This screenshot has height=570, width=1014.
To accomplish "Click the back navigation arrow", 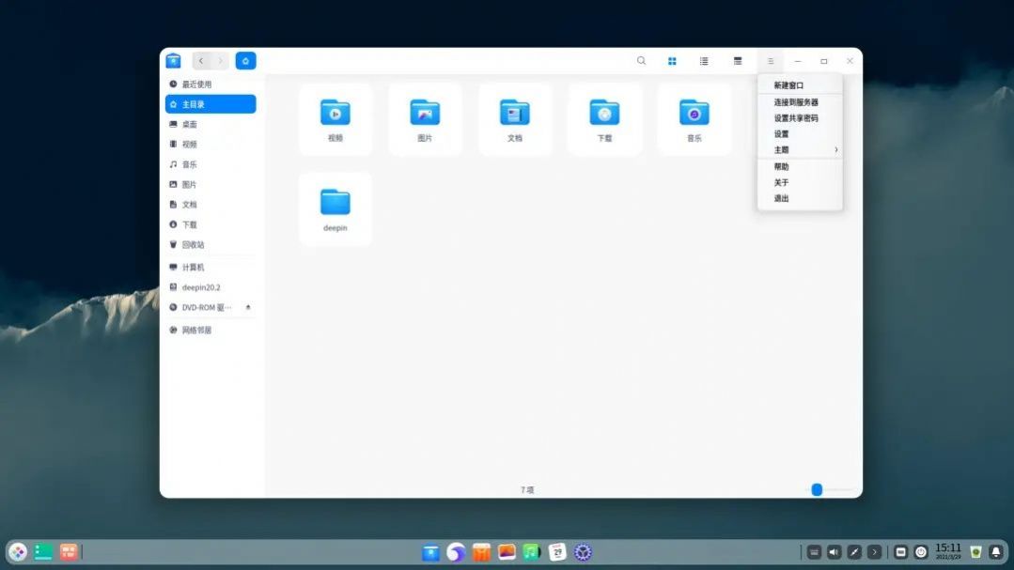I will pyautogui.click(x=200, y=60).
